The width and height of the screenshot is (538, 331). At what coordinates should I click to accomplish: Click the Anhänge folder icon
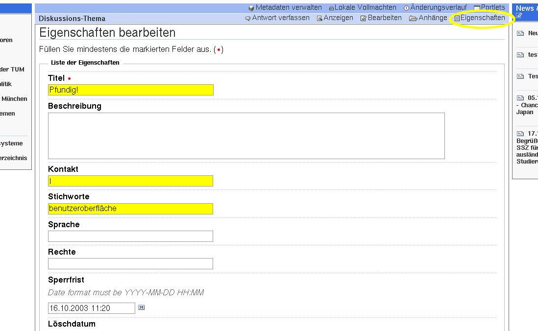(413, 19)
